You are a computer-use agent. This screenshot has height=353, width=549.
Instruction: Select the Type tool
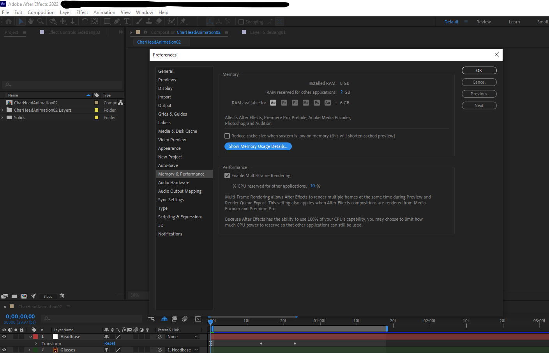click(x=127, y=21)
